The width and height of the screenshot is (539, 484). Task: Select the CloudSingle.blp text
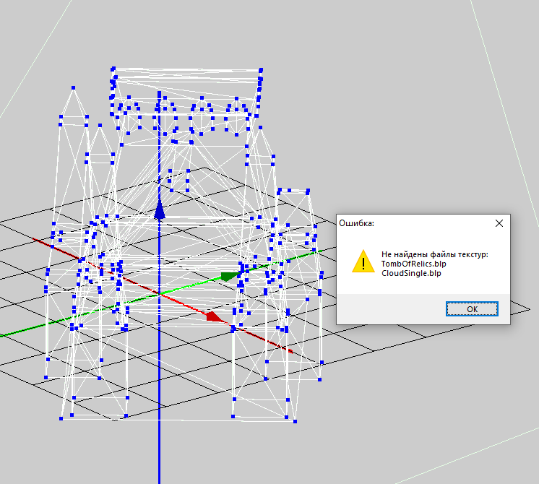(x=411, y=273)
